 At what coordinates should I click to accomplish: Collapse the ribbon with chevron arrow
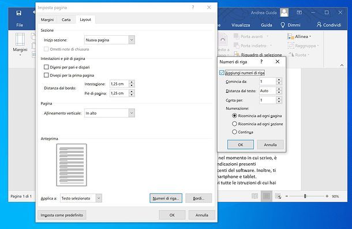(342, 65)
